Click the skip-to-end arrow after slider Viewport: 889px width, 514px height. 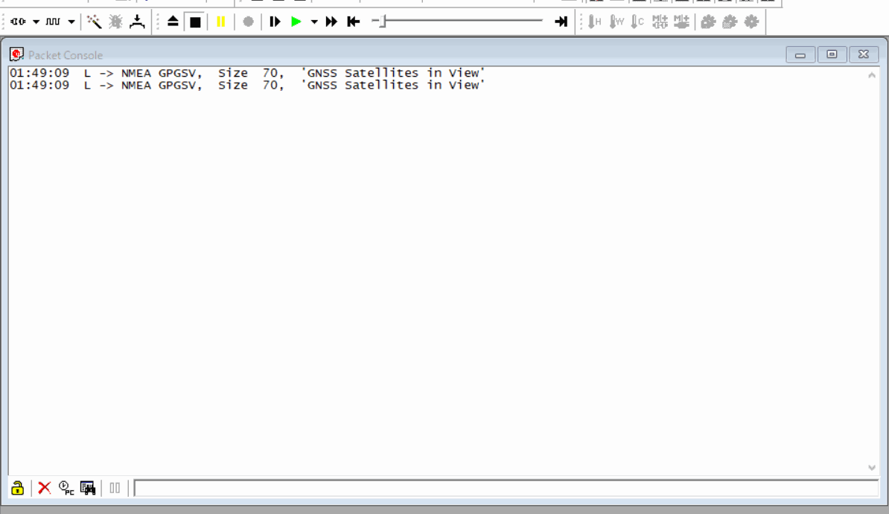[x=561, y=22]
